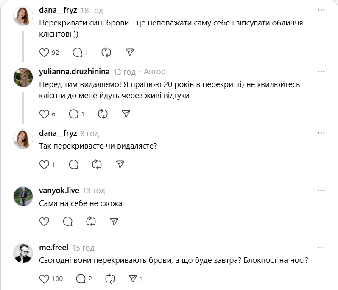Repost the 'Так перекриваєте чи видаляєте?' comment
This screenshot has width=338, height=290.
(x=97, y=164)
